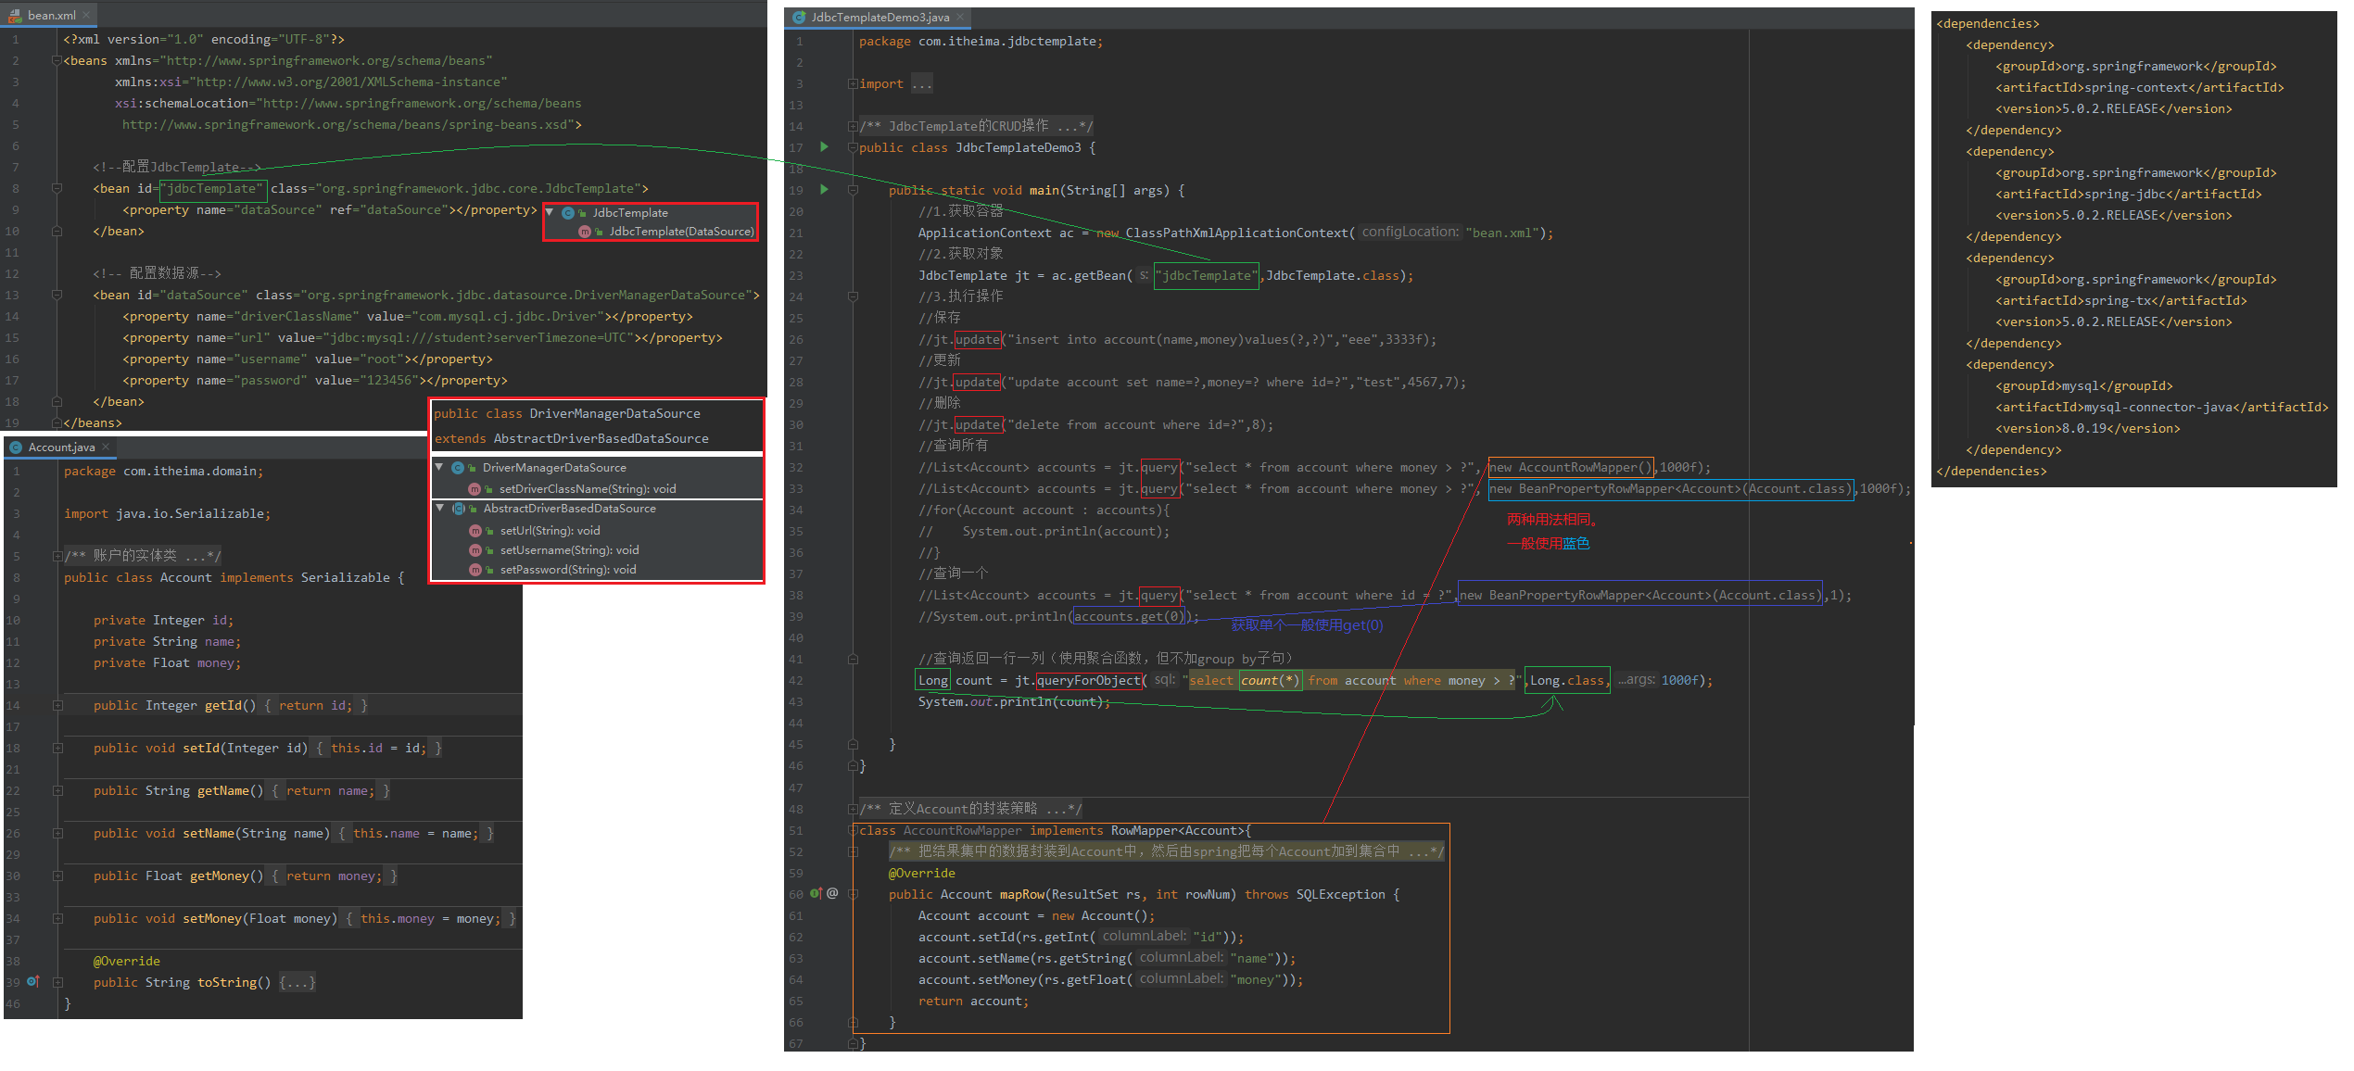The width and height of the screenshot is (2354, 1071).
Task: Click the green visibility icon beside setUrl(String)
Action: (x=489, y=532)
